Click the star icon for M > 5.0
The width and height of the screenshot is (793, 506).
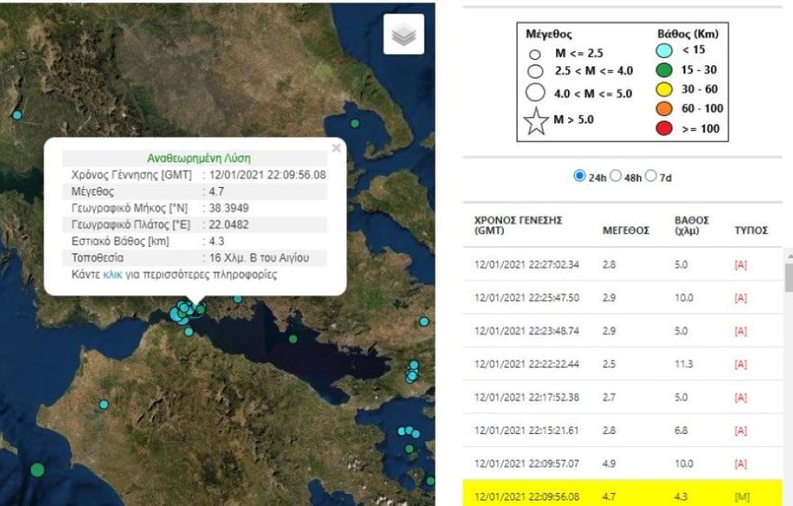pyautogui.click(x=537, y=123)
